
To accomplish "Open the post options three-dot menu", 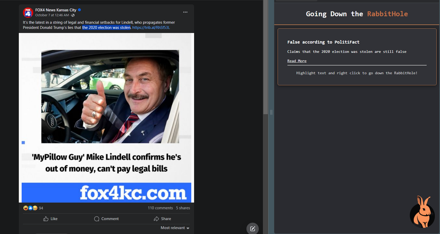I will point(185,12).
